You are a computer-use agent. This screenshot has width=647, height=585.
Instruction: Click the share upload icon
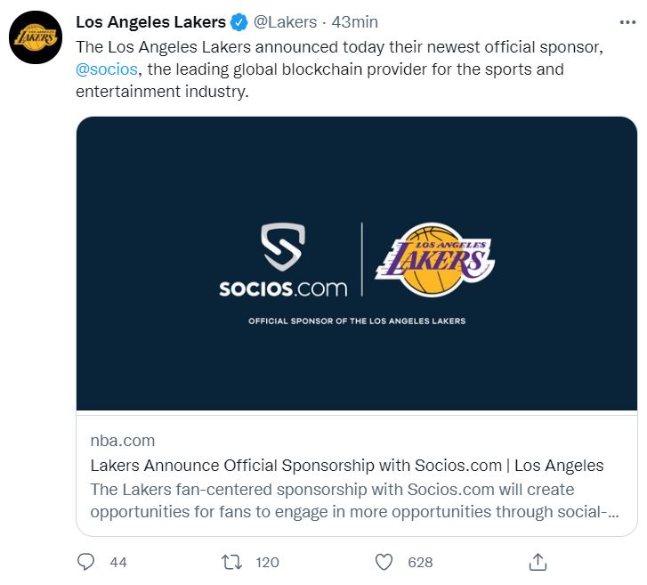click(x=538, y=562)
